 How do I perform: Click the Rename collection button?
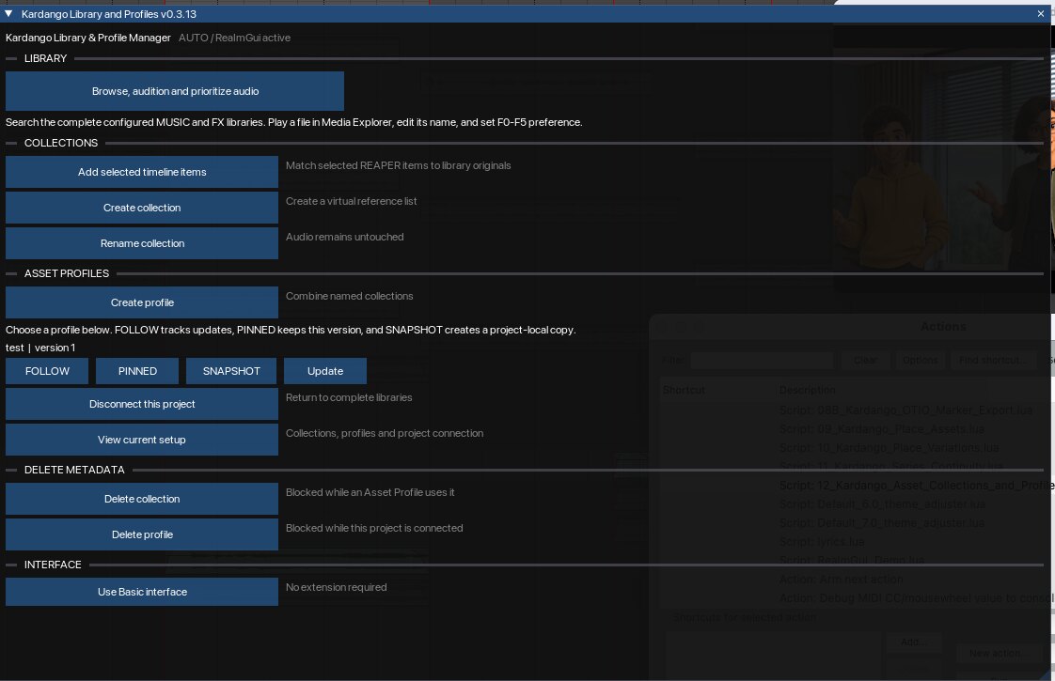click(142, 243)
